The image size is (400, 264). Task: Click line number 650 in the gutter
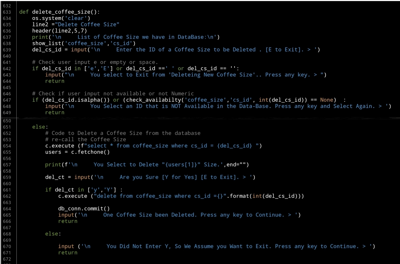[x=7, y=121]
